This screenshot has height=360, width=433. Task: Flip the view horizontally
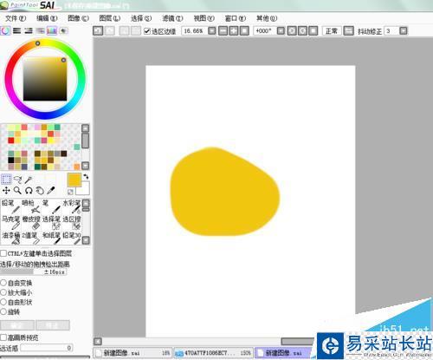pos(348,30)
